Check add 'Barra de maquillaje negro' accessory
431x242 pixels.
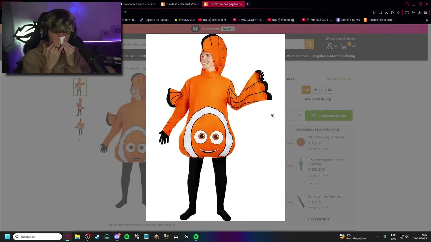(x=289, y=198)
